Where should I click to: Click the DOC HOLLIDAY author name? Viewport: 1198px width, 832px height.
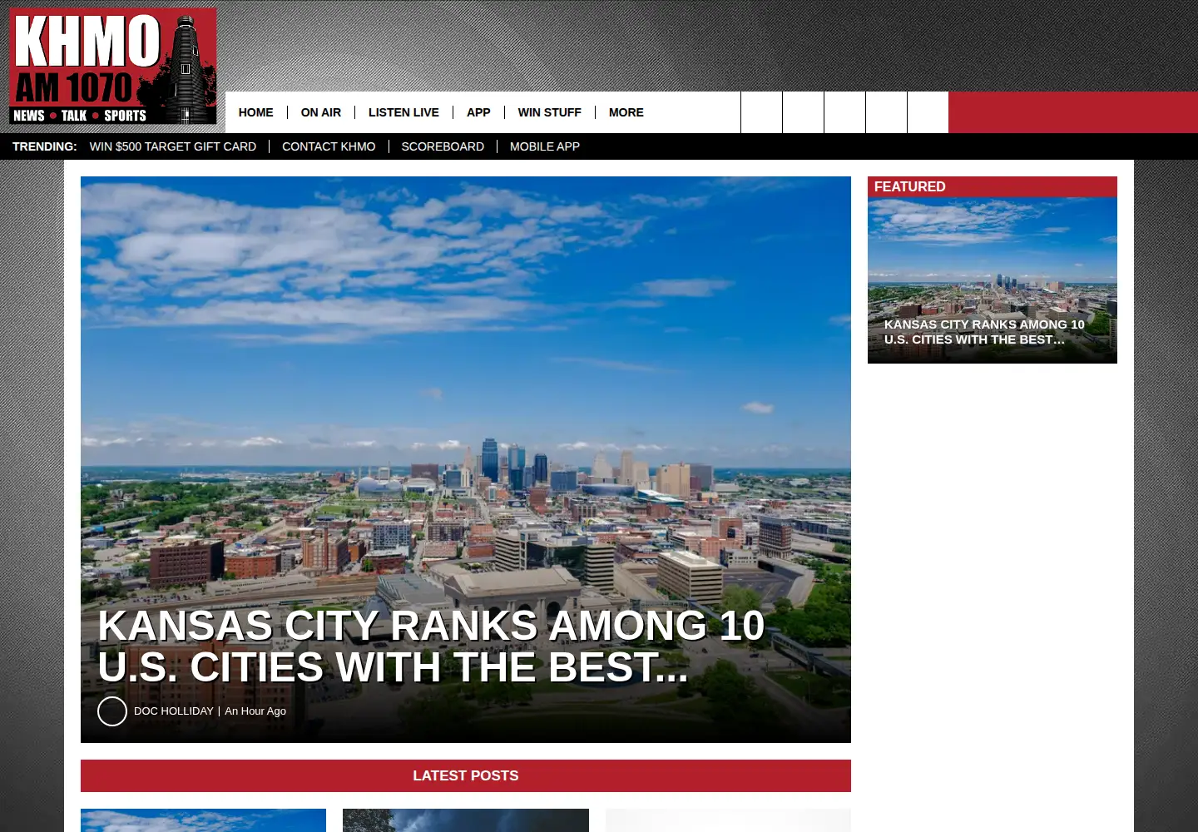174,711
